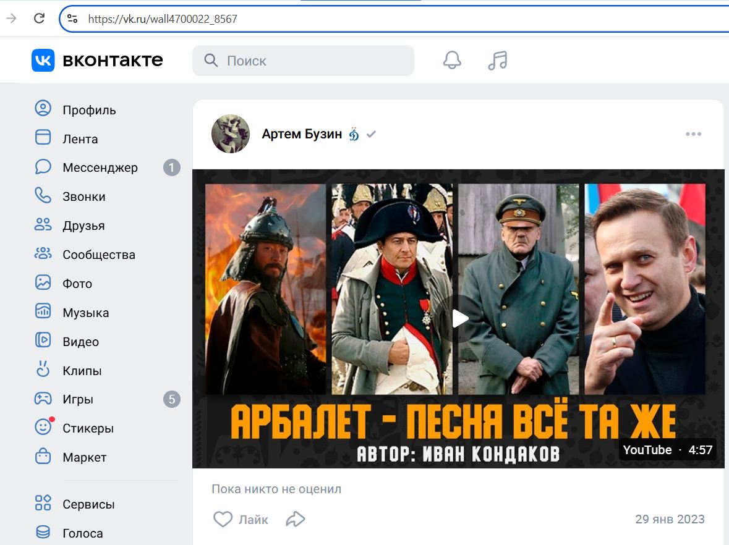The width and height of the screenshot is (729, 545).
Task: Open the post's three-dot options menu
Action: tap(693, 134)
